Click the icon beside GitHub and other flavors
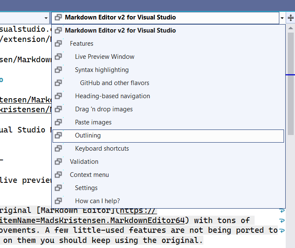Viewport: 295px width, 248px height. 58,83
